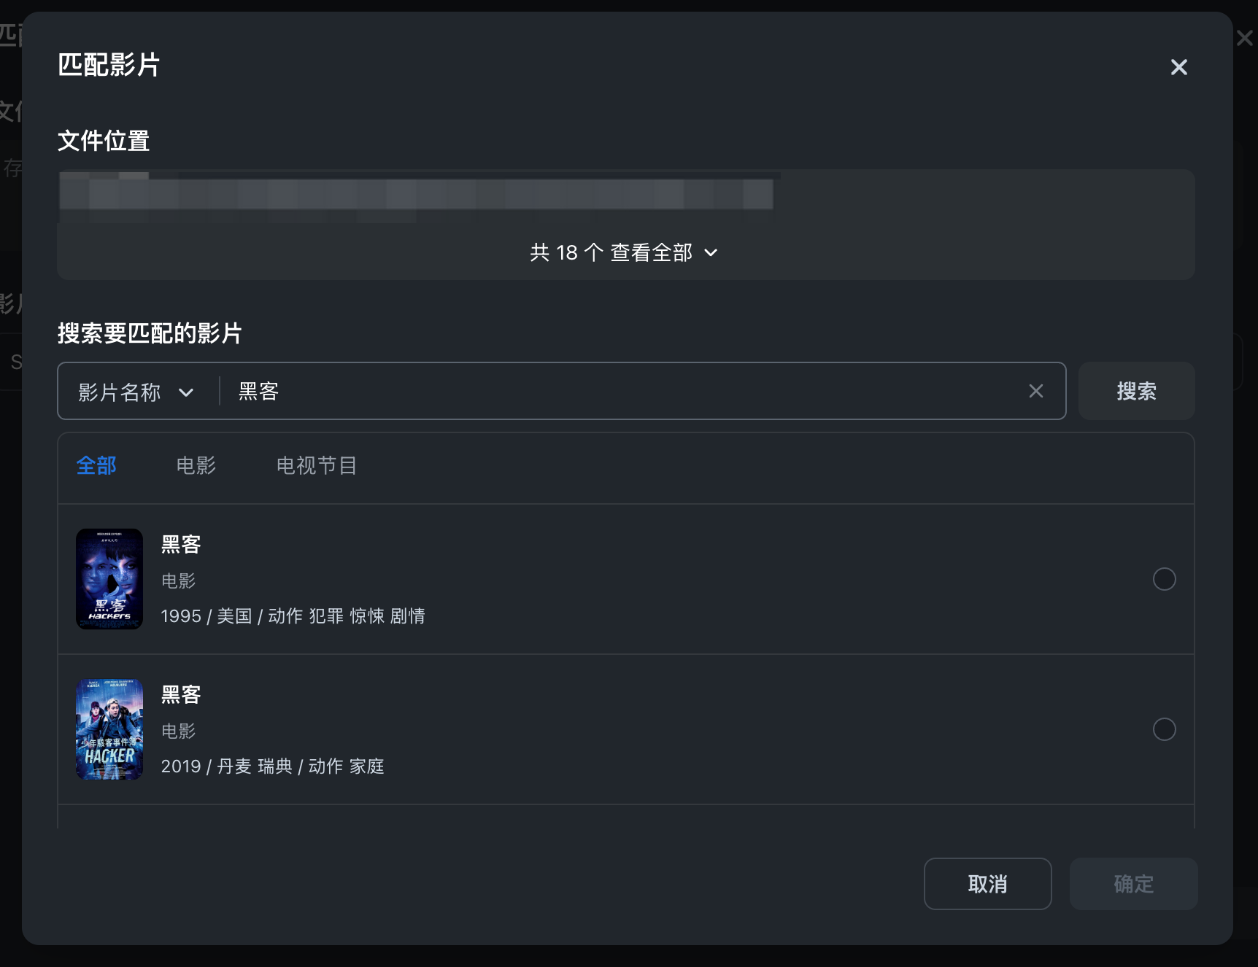Image resolution: width=1258 pixels, height=967 pixels.
Task: Close the background panel behind the dialog
Action: tap(1245, 38)
